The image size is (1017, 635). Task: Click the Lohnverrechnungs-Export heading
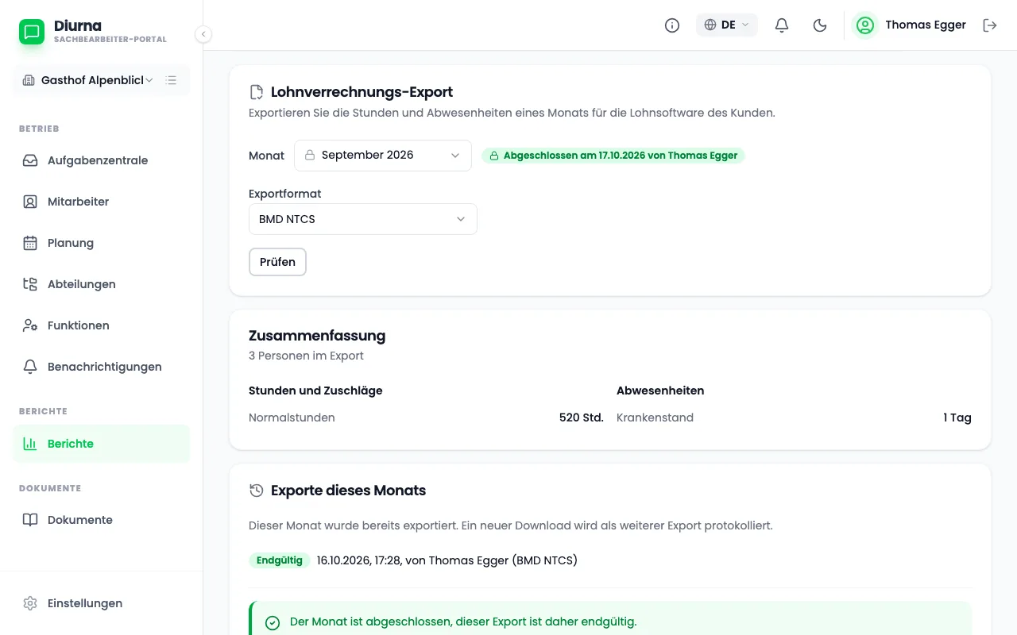[x=362, y=92]
